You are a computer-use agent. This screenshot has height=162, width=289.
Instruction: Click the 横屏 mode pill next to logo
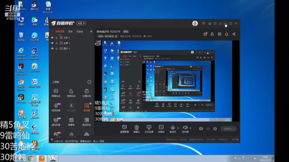pos(81,23)
